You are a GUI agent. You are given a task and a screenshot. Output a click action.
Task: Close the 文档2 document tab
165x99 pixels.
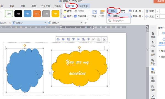click(x=81, y=23)
